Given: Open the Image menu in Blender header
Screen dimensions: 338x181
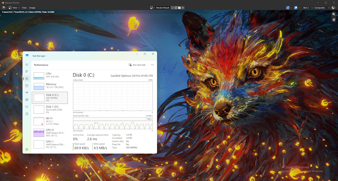Looking at the screenshot, I should pos(32,8).
